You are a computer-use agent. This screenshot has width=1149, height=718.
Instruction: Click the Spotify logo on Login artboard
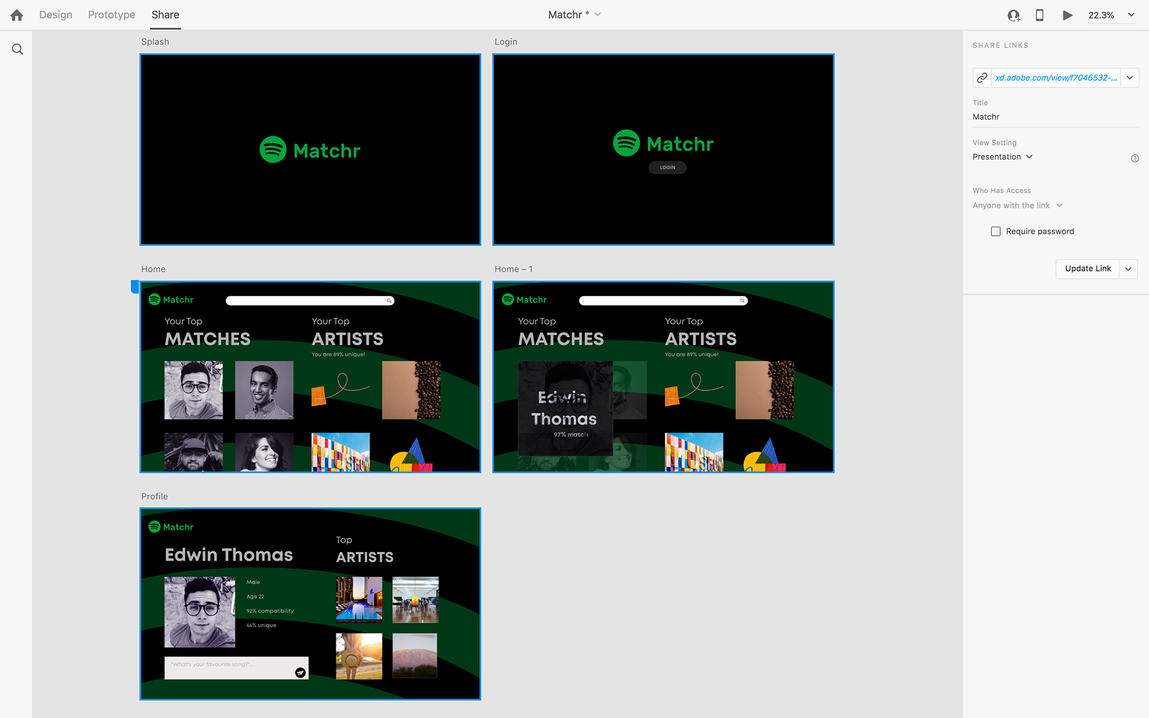[627, 144]
